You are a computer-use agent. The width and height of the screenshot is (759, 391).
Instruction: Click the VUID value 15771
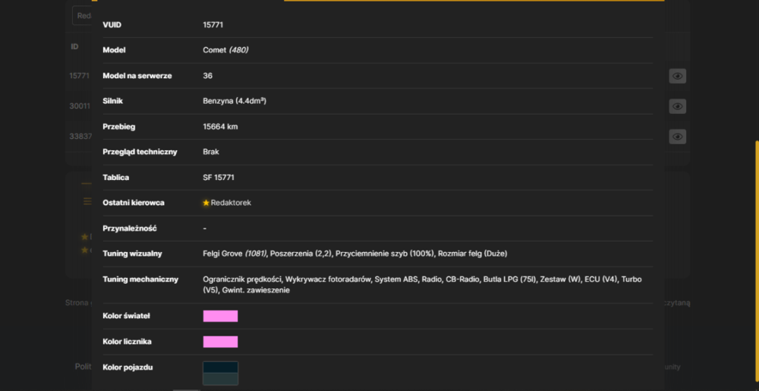point(213,25)
